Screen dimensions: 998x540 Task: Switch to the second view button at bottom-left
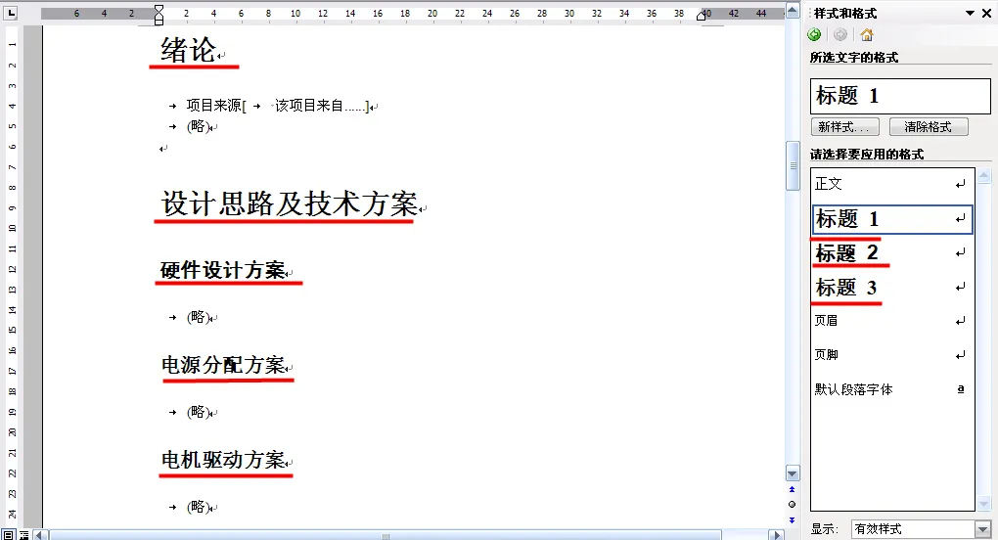[23, 535]
